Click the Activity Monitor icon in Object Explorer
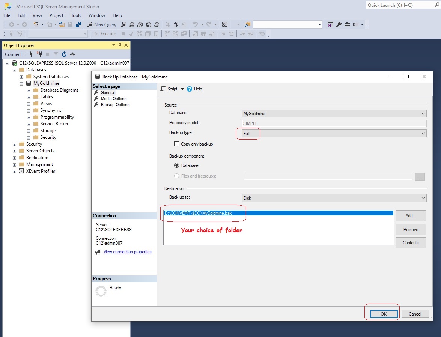This screenshot has width=441, height=337. click(x=72, y=54)
